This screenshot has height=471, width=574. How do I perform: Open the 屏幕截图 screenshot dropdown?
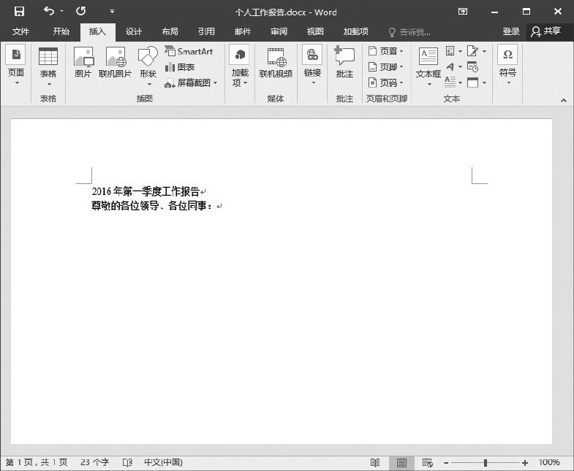(191, 83)
